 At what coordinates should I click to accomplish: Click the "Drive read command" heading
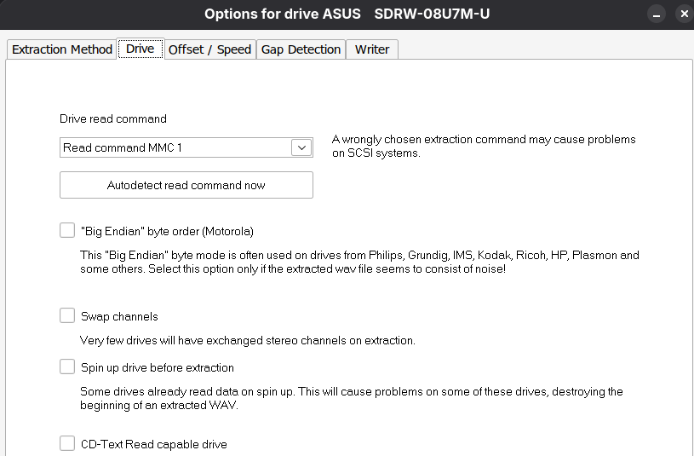click(113, 118)
